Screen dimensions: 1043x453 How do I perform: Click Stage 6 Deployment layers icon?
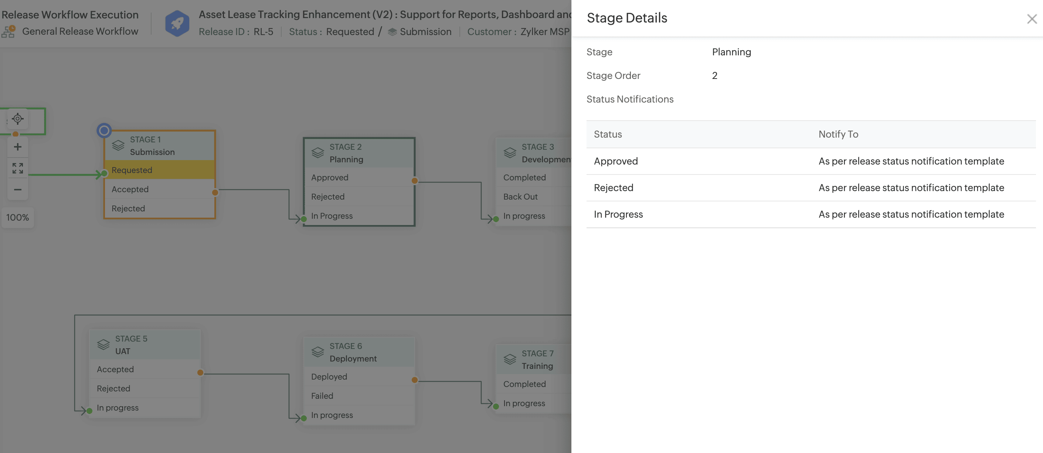[317, 352]
